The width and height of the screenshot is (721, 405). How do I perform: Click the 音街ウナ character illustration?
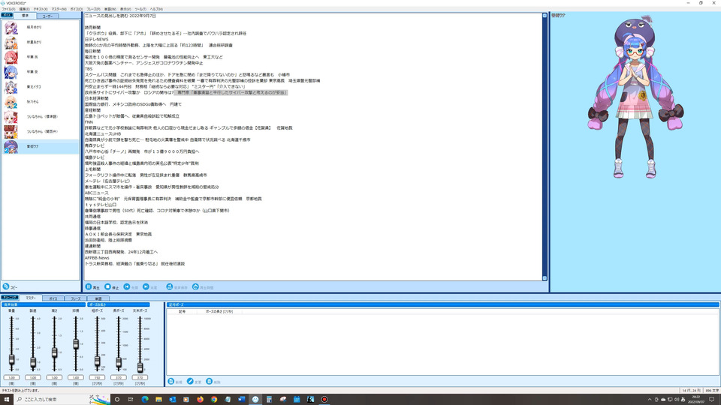[x=635, y=97]
